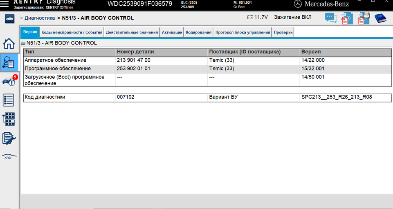Click the Тип column header

pos(70,52)
